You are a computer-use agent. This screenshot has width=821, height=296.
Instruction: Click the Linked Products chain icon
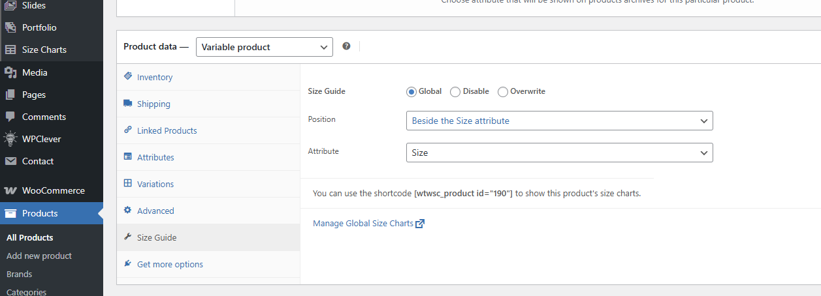click(x=128, y=130)
